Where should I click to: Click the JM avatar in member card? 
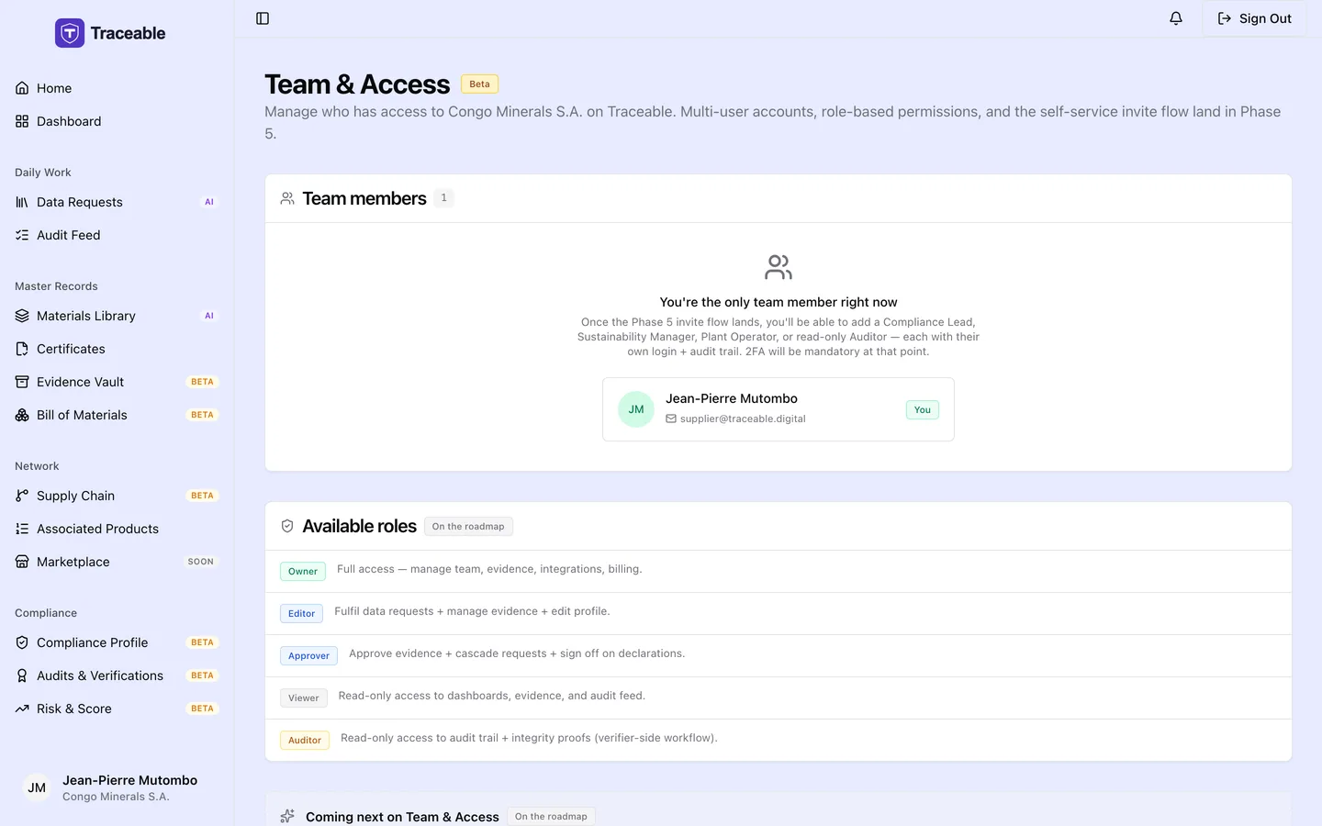click(x=636, y=409)
